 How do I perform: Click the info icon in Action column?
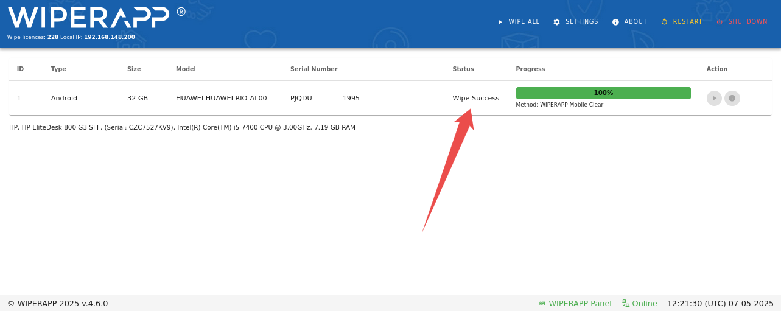pos(732,98)
